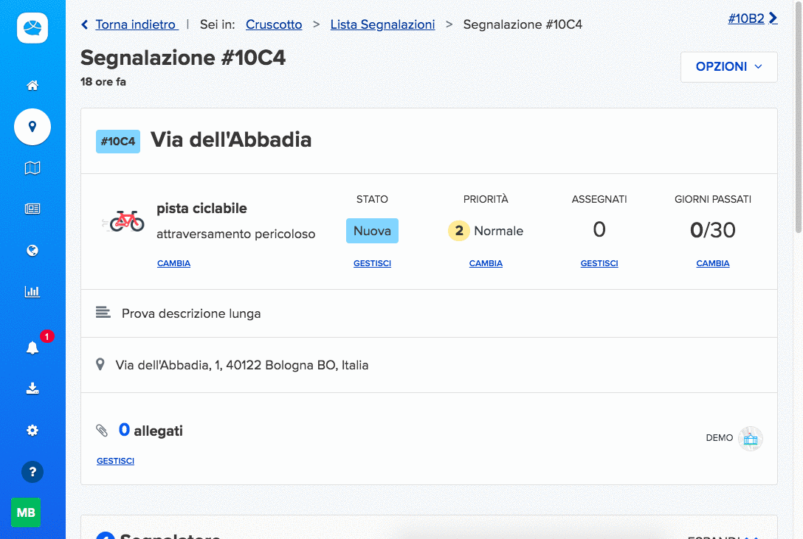Click GESTISCI under the Nuova status
The image size is (803, 539).
pos(372,263)
